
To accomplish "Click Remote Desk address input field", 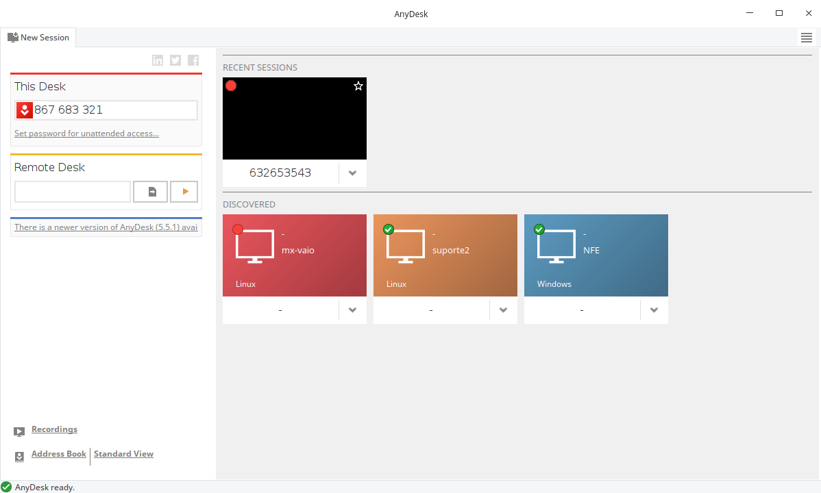I will click(x=72, y=192).
